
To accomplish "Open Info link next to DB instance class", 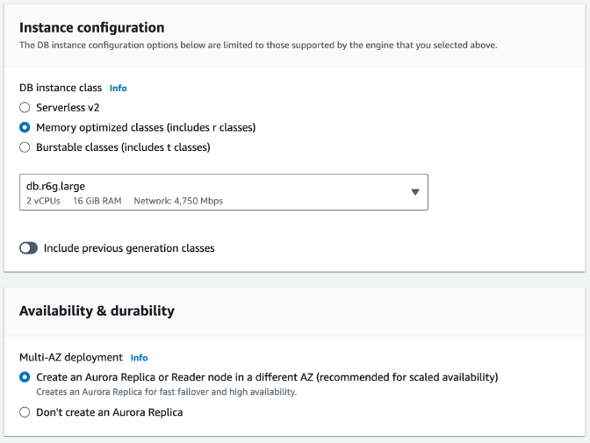I will (118, 89).
